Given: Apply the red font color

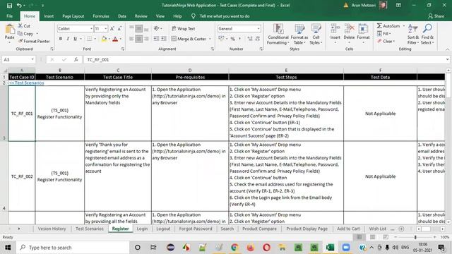Looking at the screenshot, I should 115,39.
